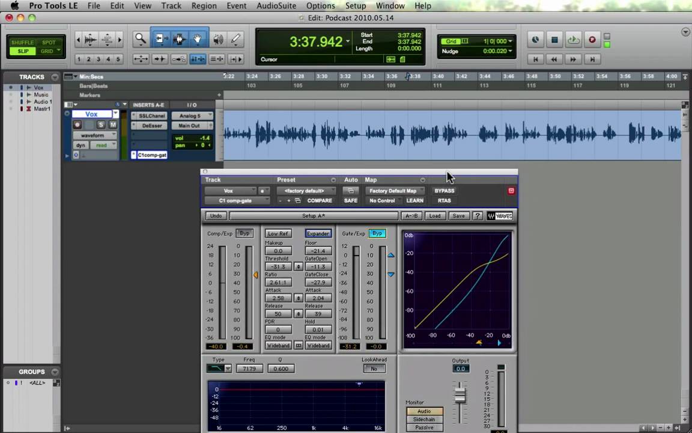Record-enable the Vox track
Viewport: 692px width, 433px height.
coord(77,125)
